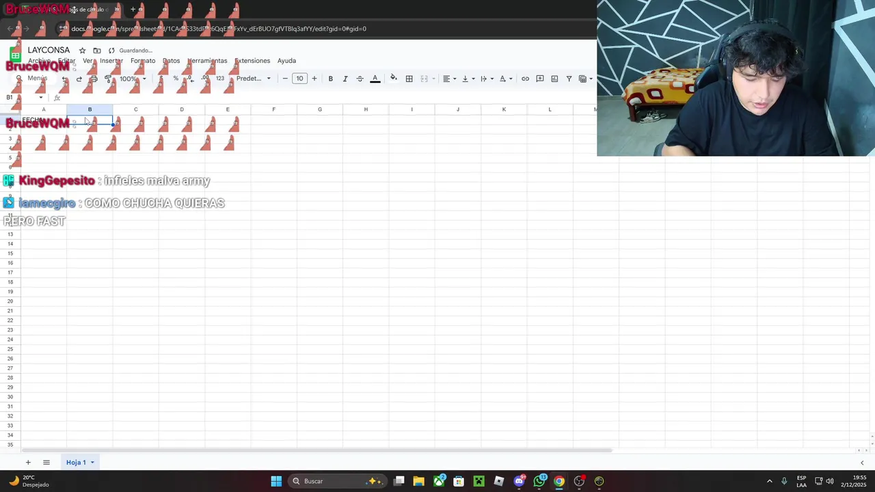Expand merge cells dropdown arrow

point(433,79)
